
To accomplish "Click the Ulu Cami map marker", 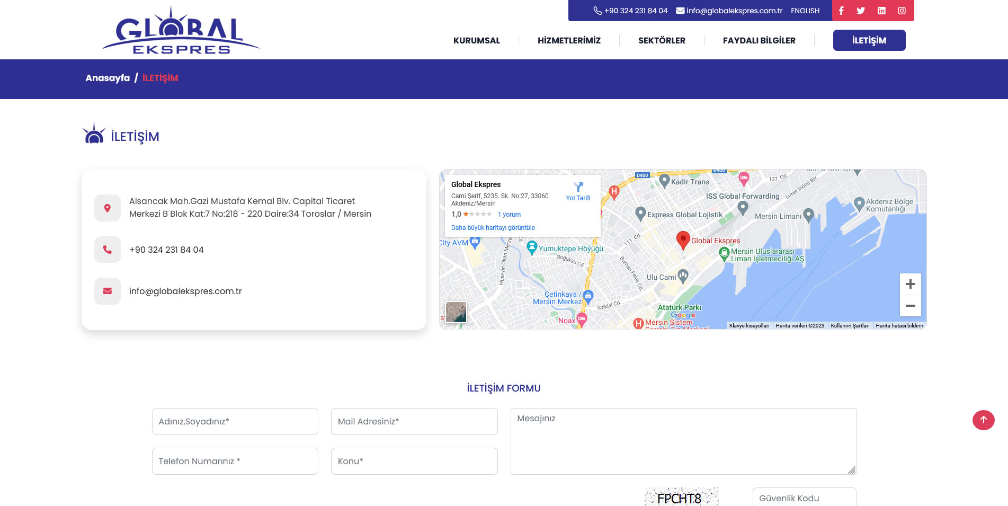I will pos(683,276).
